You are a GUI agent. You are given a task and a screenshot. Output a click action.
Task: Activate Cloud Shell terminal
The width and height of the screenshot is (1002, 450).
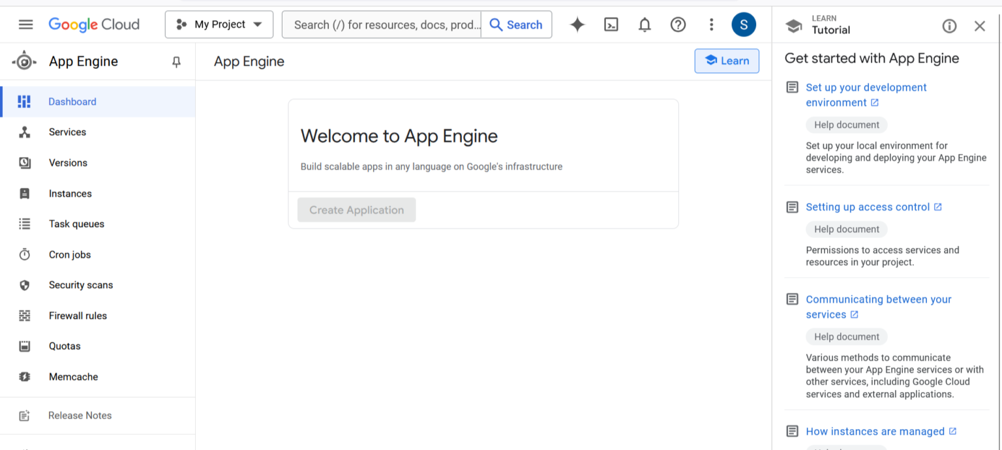(611, 24)
